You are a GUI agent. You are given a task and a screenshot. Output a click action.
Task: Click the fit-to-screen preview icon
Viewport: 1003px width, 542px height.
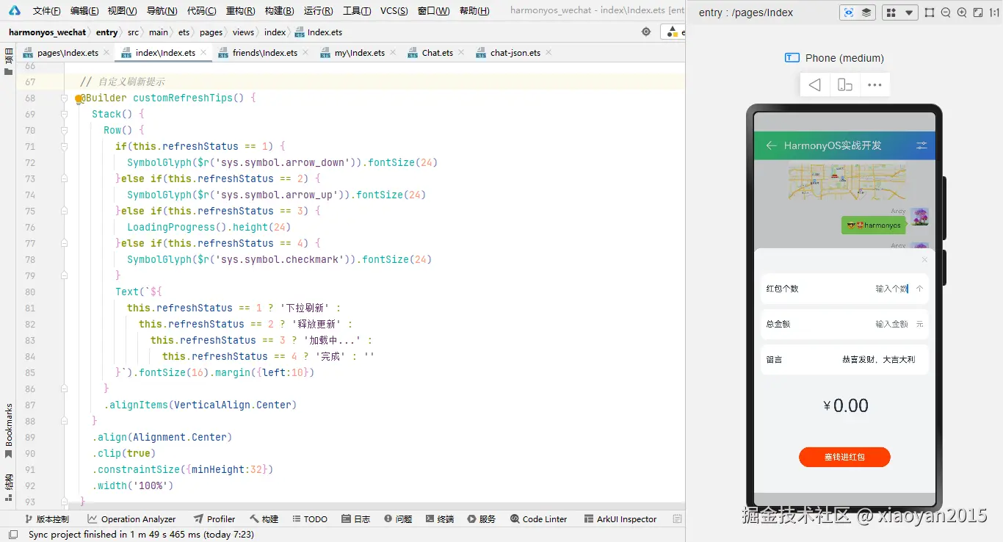(x=978, y=12)
